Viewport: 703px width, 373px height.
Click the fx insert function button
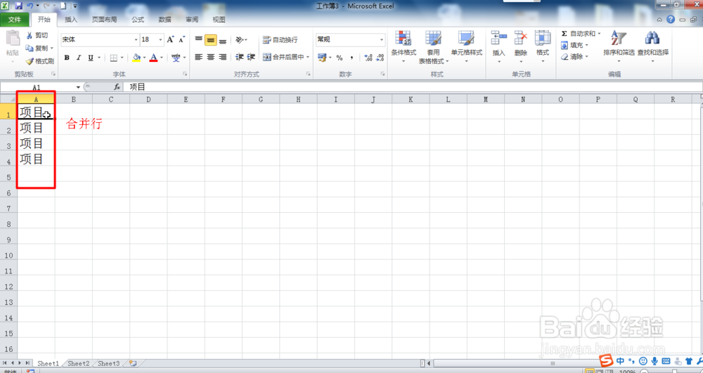click(x=117, y=87)
